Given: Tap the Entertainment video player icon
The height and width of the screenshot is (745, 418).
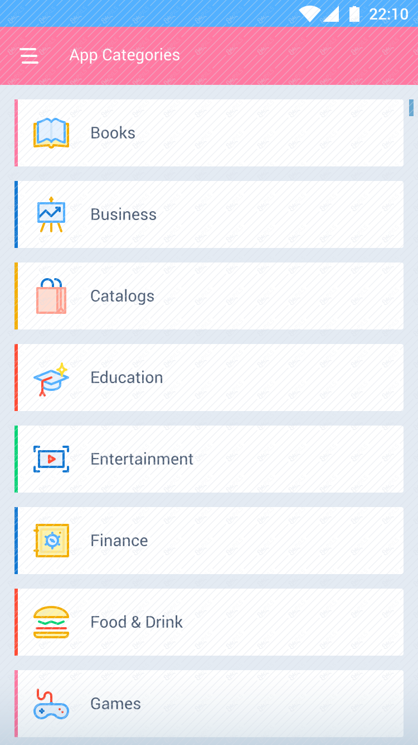Looking at the screenshot, I should [51, 459].
